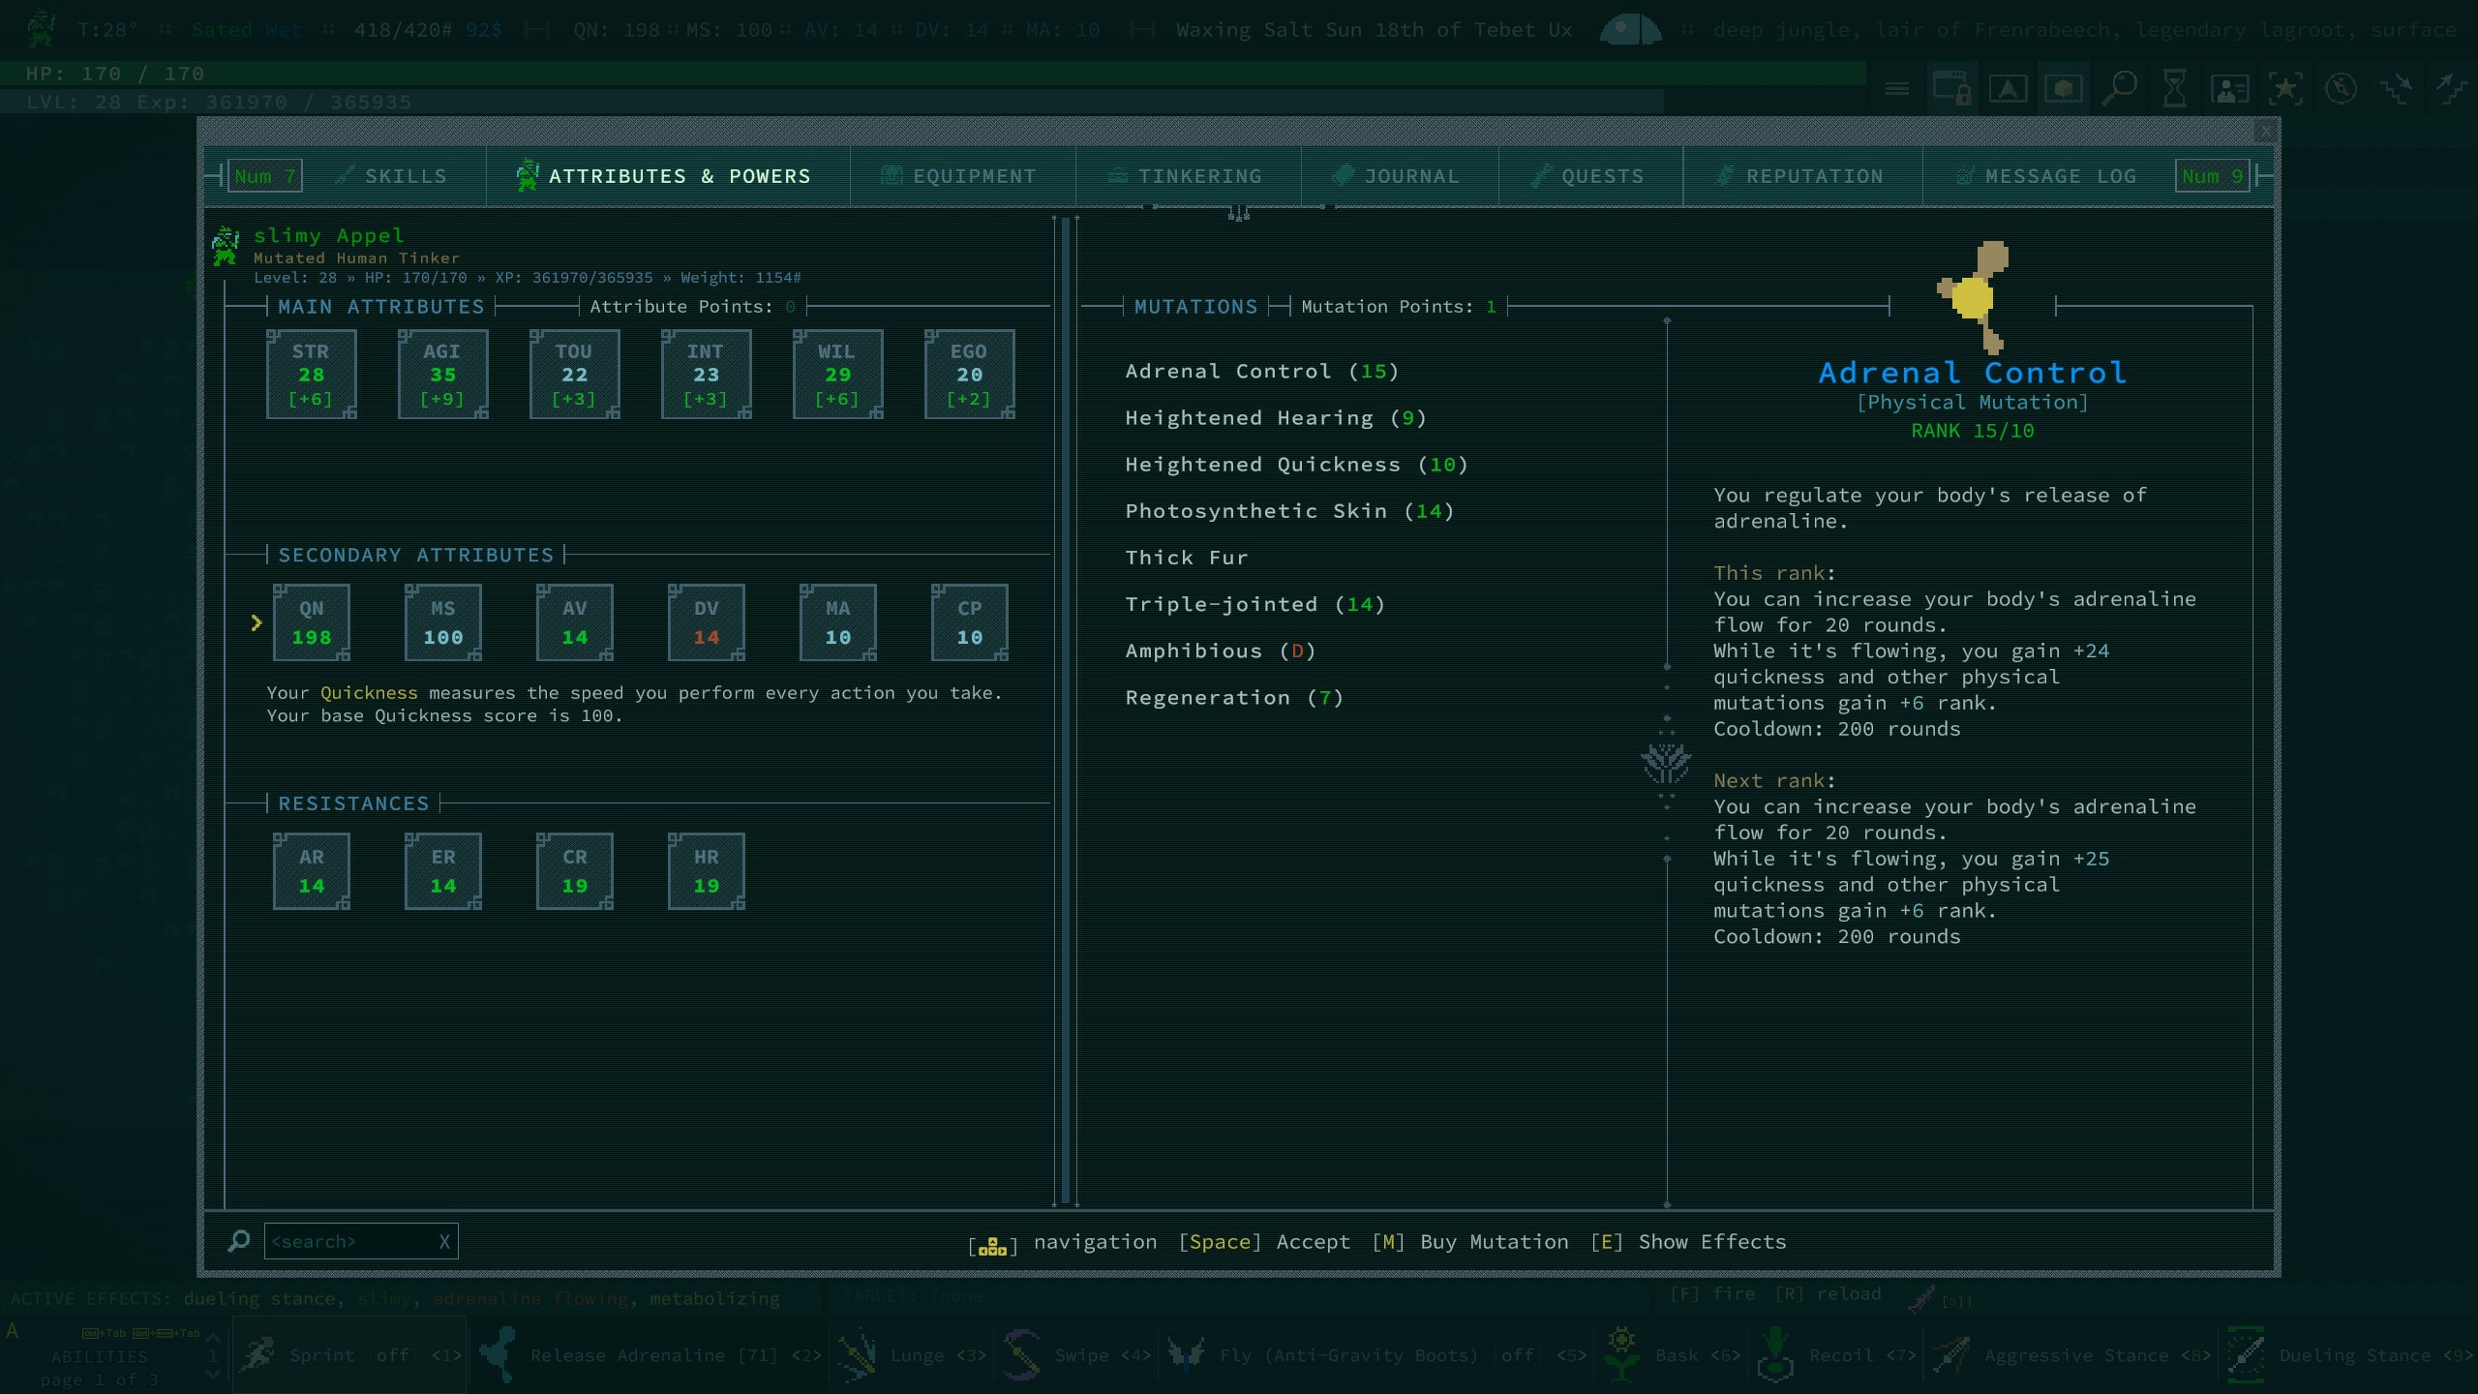Select the Photosynthetic Skin mutation
Image resolution: width=2478 pixels, height=1394 pixels.
(1289, 511)
